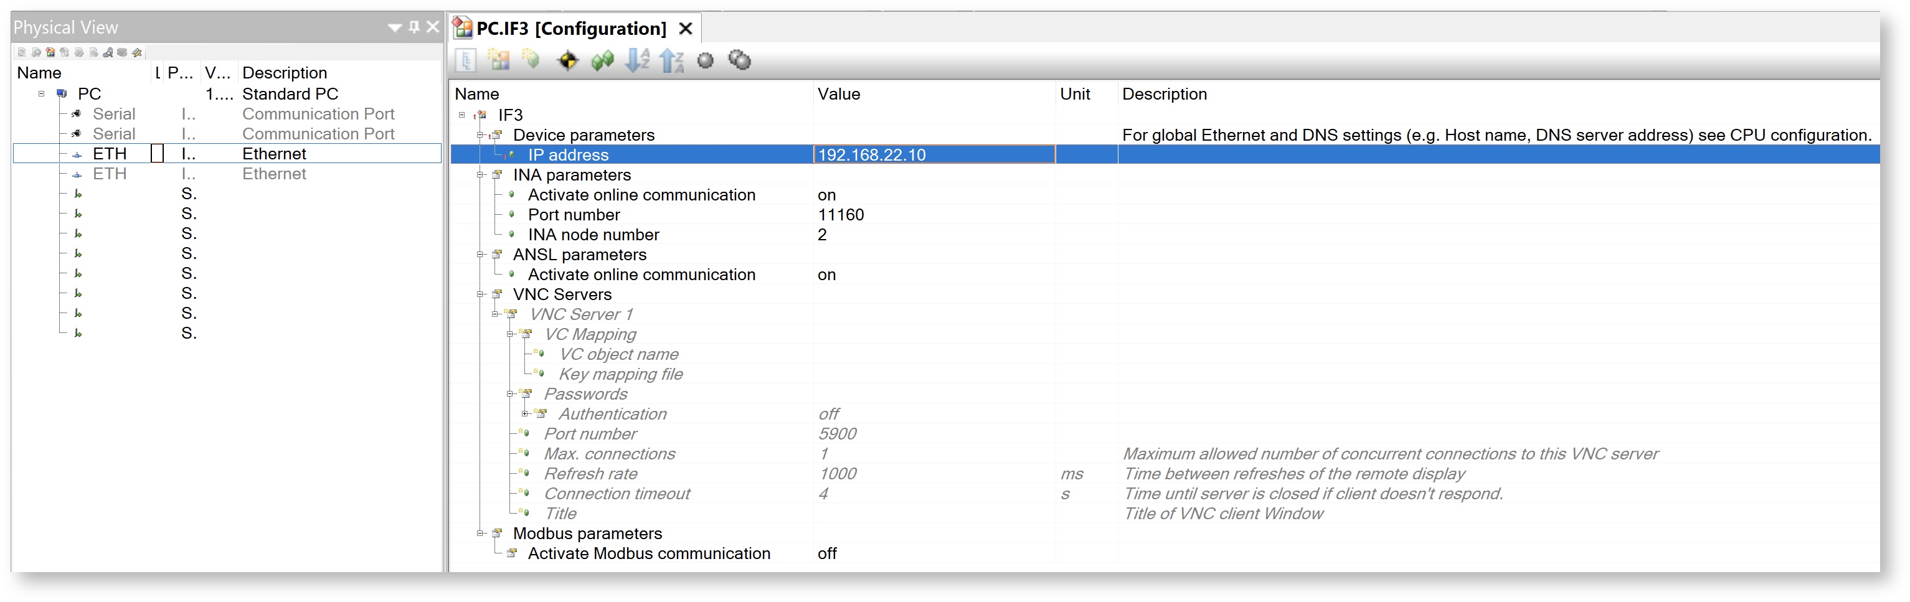Click the black and yellow target icon
The image size is (1910, 602).
[567, 61]
